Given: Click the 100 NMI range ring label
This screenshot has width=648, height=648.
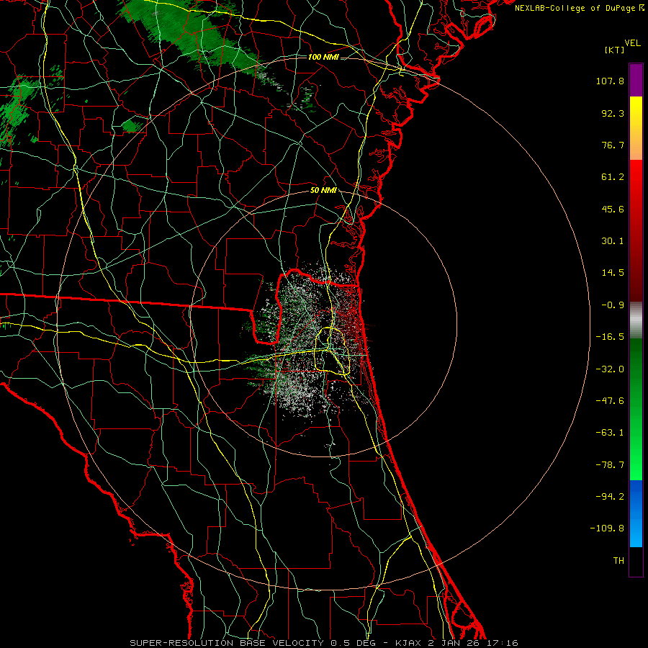Looking at the screenshot, I should [323, 57].
